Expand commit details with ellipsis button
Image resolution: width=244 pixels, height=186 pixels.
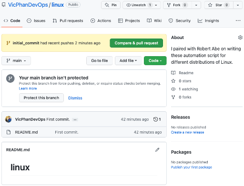pos(75,120)
